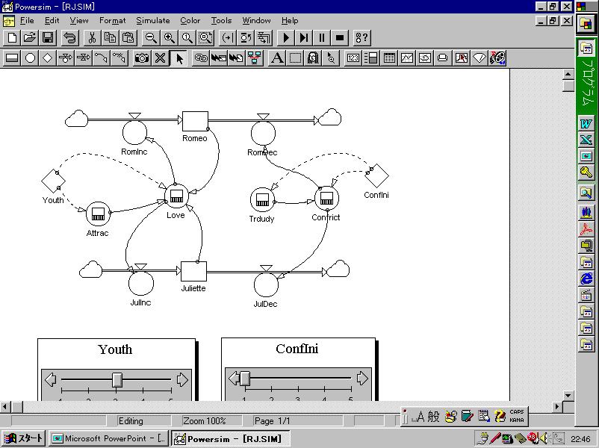
Task: Click the Youth slider handle
Action: pyautogui.click(x=117, y=380)
